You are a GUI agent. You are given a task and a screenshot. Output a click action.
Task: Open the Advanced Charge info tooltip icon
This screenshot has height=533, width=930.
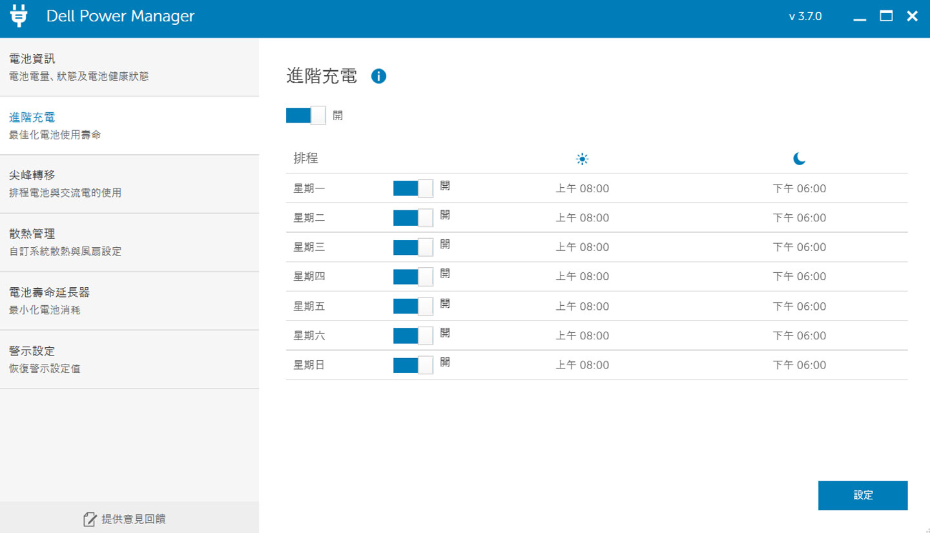point(379,75)
